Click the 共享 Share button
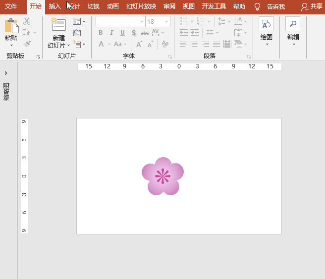The height and width of the screenshot is (279, 325). [x=312, y=6]
